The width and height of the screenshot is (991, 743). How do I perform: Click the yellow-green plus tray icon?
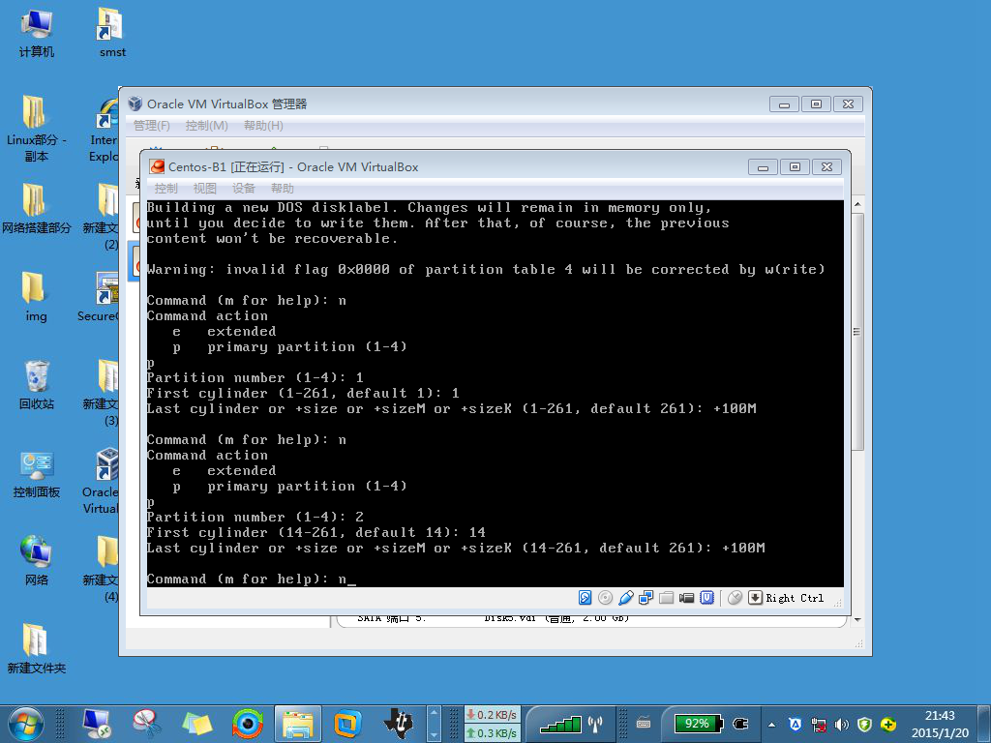pos(888,725)
